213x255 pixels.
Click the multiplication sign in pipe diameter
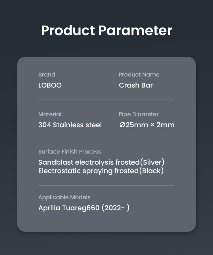coord(152,125)
